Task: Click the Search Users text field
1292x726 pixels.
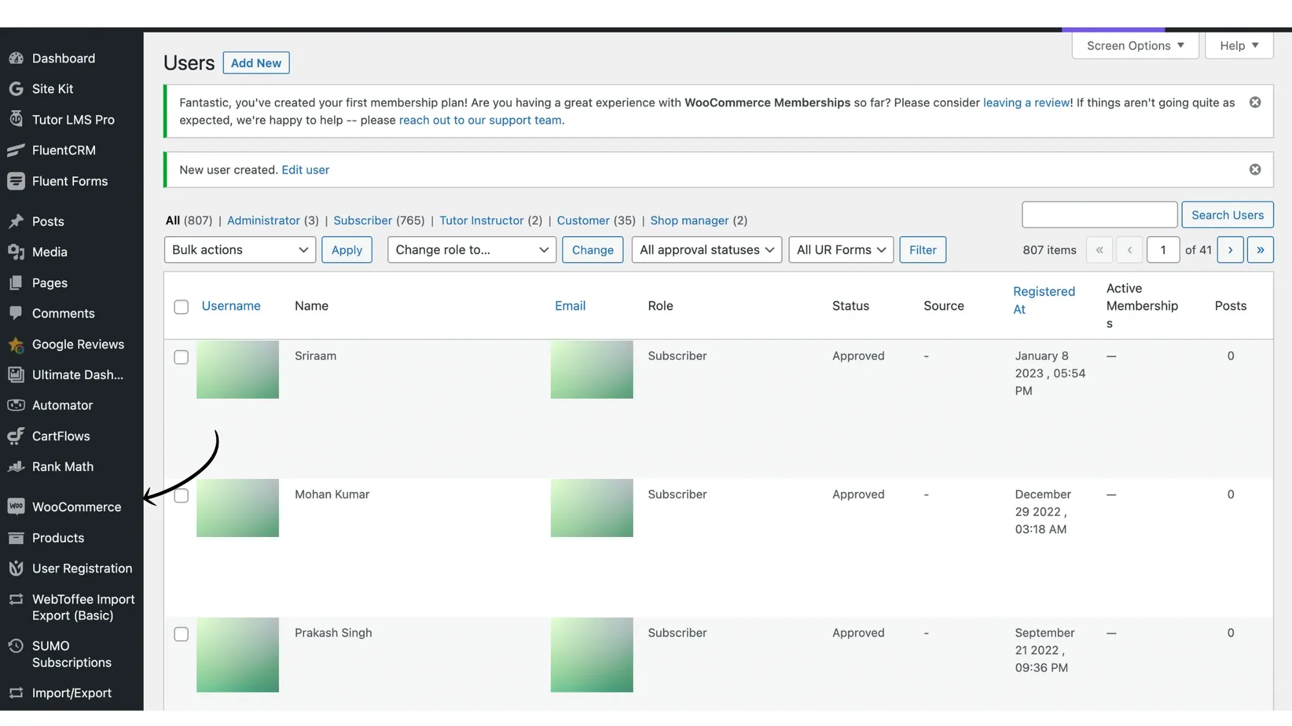Action: point(1099,215)
